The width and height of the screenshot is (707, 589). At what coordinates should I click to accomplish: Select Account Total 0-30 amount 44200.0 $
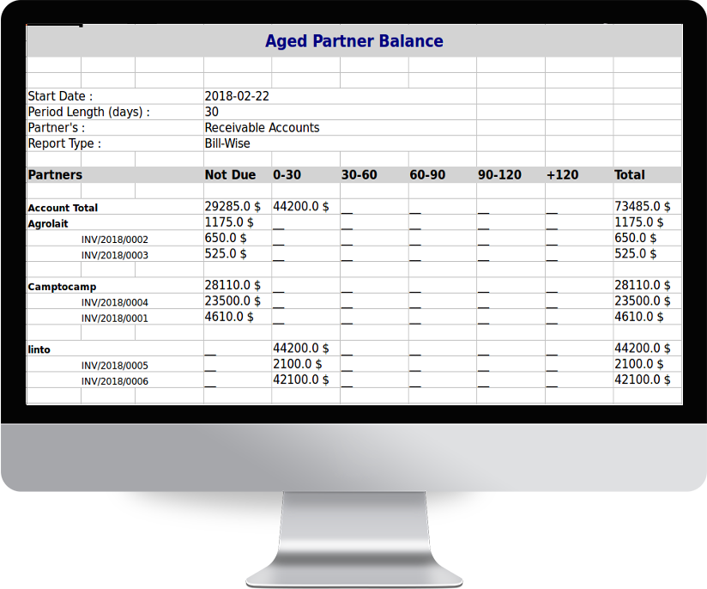pyautogui.click(x=301, y=206)
